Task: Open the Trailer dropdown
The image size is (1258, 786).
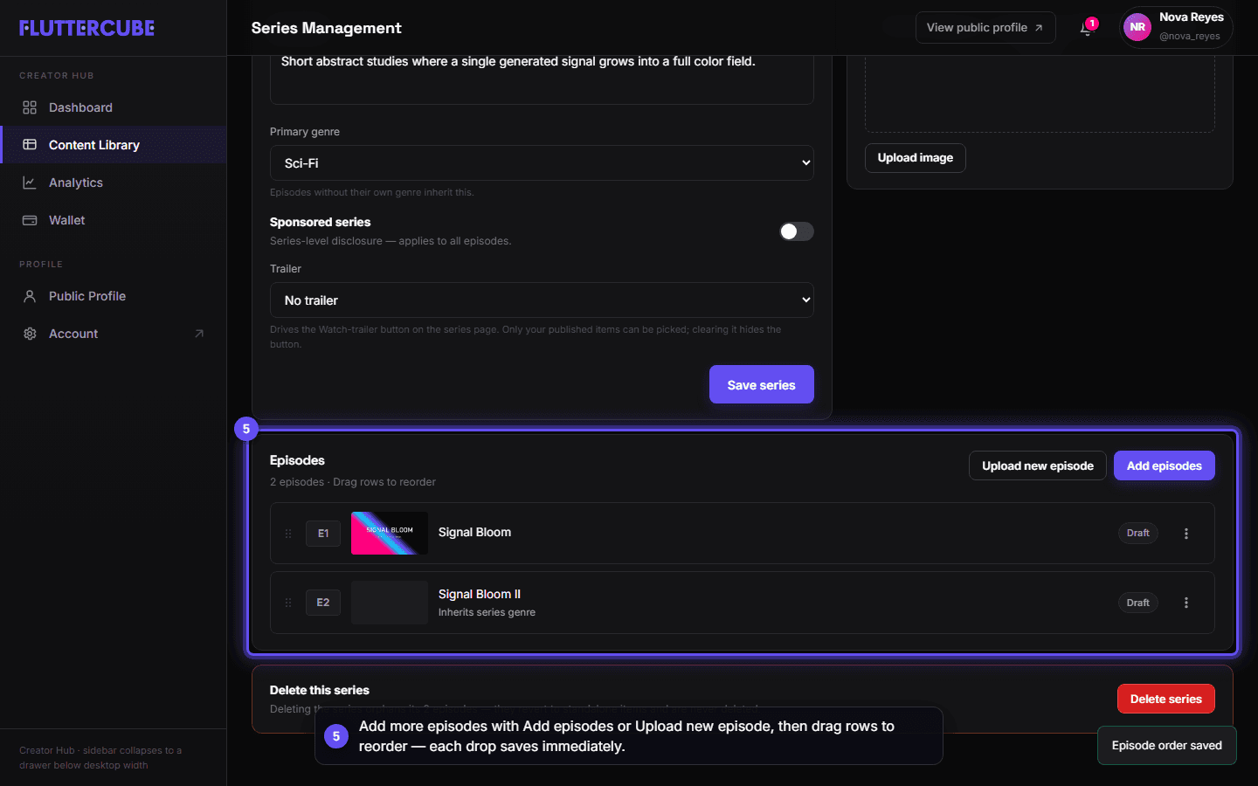Action: [542, 300]
